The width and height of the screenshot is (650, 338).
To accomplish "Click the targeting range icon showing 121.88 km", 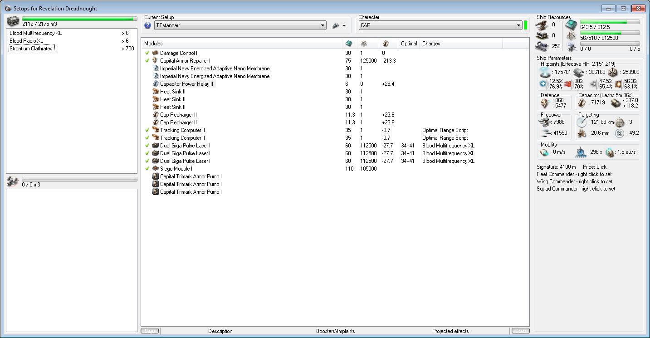I will (582, 122).
